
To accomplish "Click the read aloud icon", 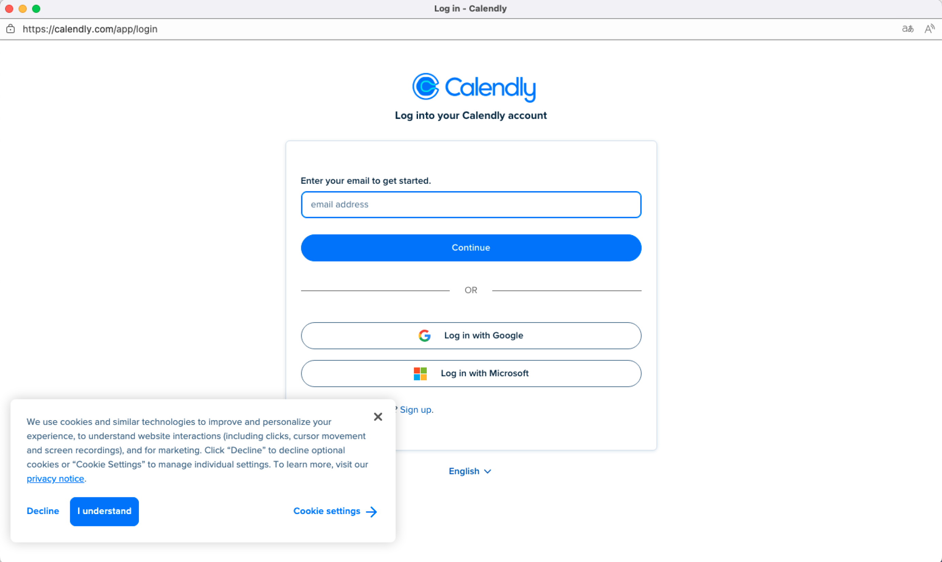I will [x=929, y=29].
